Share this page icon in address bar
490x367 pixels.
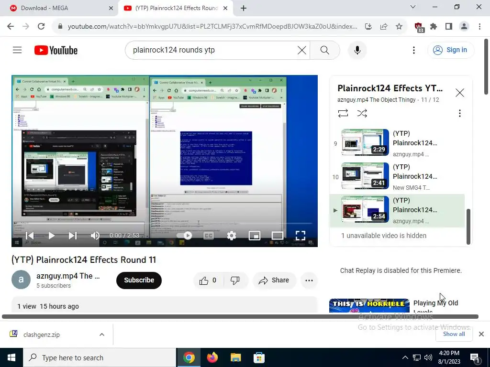[x=384, y=27]
